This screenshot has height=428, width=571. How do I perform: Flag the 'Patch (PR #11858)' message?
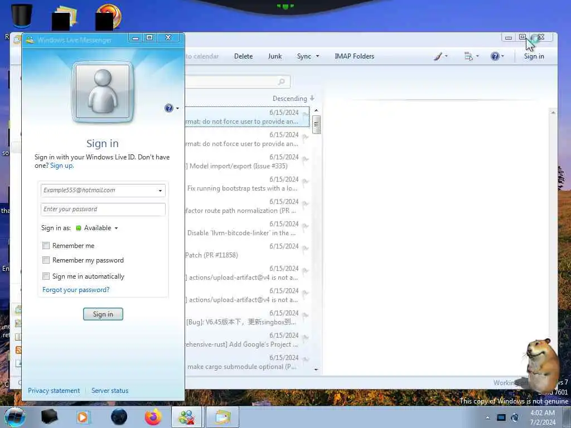tap(305, 249)
